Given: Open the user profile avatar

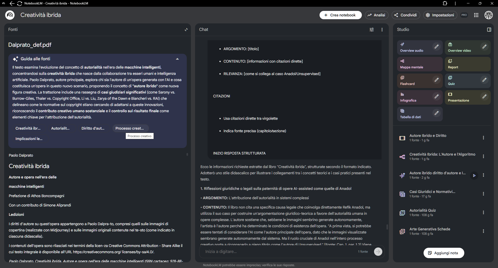Looking at the screenshot, I should [x=488, y=15].
